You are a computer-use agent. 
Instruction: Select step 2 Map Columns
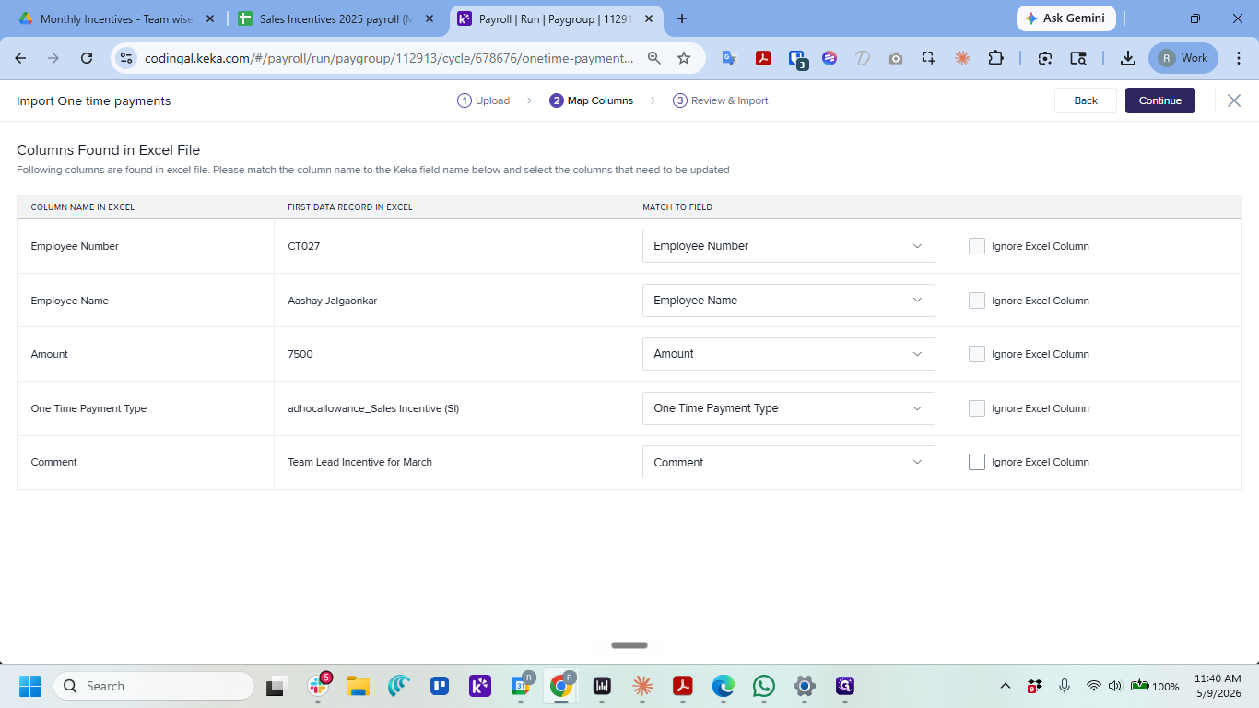tap(591, 100)
